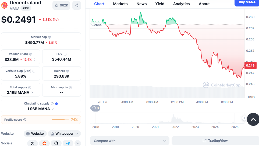The width and height of the screenshot is (259, 146).
Task: Click the USD currency label on chart
Action: [x=251, y=97]
